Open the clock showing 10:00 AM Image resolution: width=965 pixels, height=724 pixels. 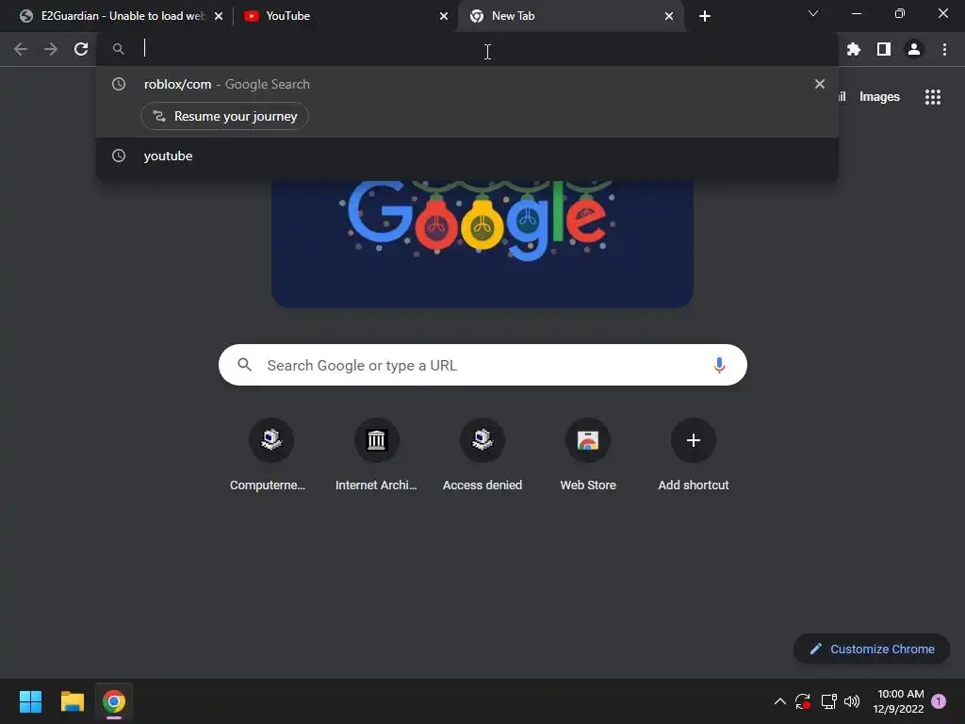(898, 701)
